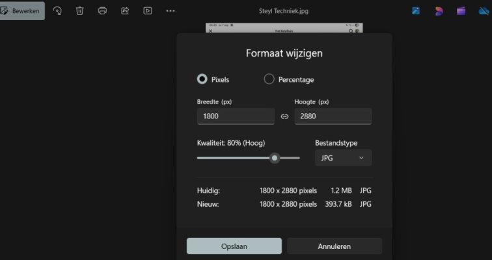Open the Clipchamp purple icon

pyautogui.click(x=461, y=11)
